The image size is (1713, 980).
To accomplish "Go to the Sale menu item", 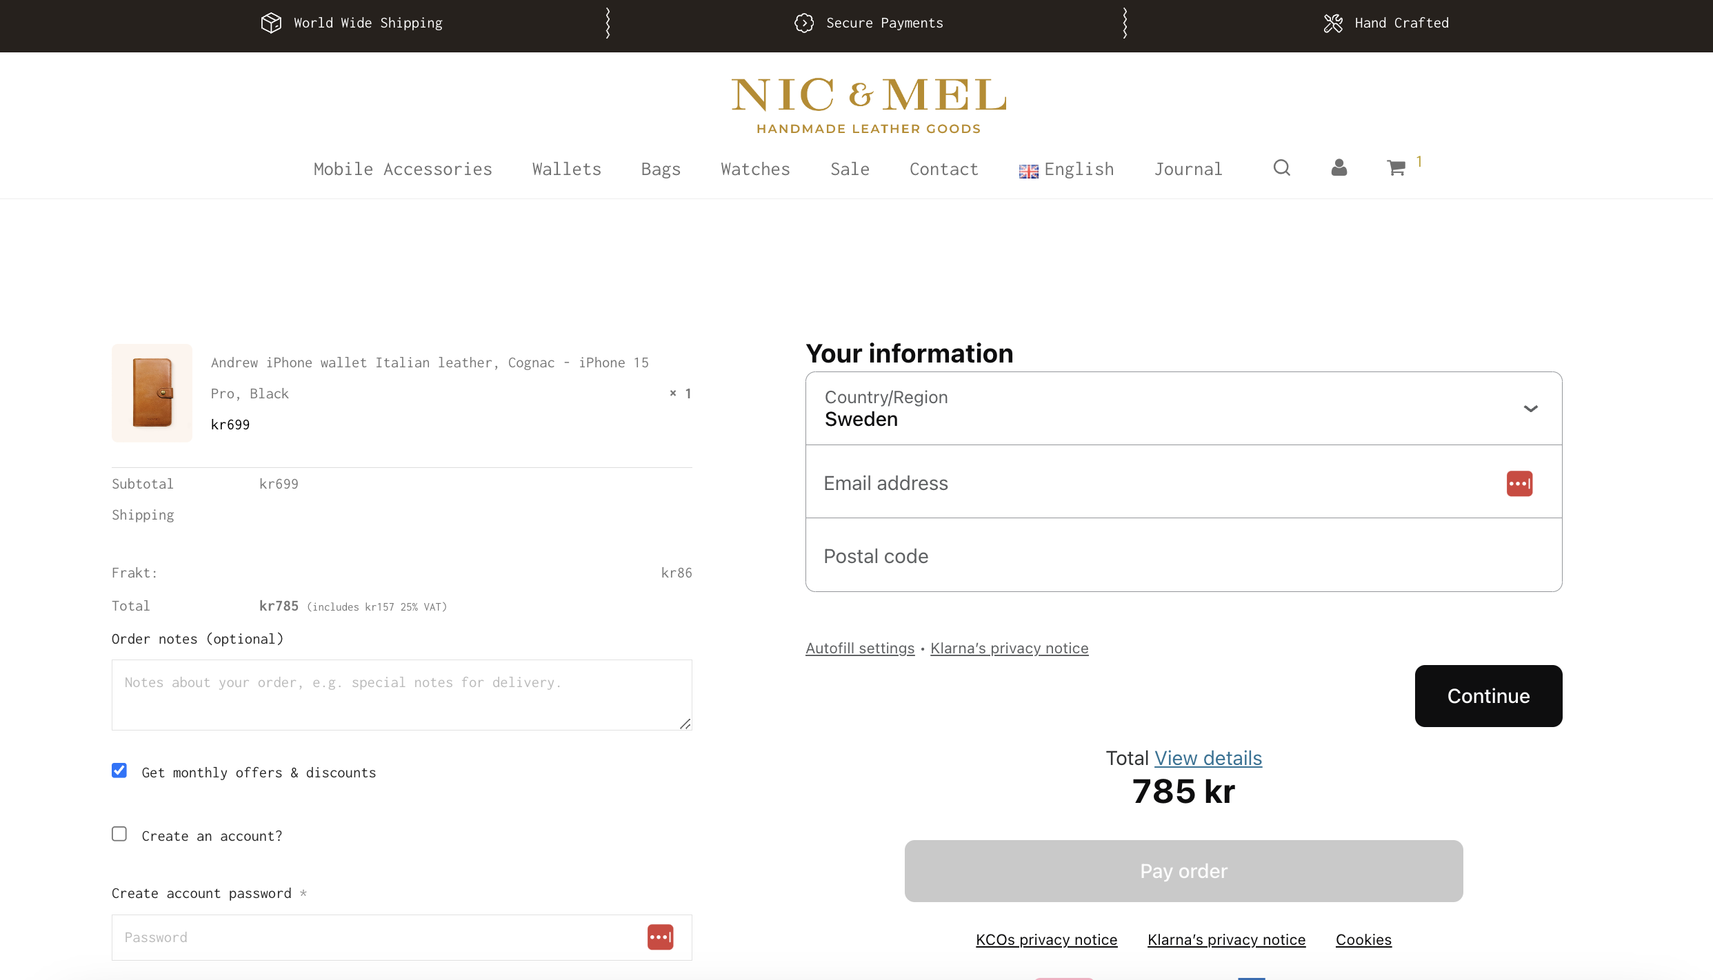I will (850, 170).
